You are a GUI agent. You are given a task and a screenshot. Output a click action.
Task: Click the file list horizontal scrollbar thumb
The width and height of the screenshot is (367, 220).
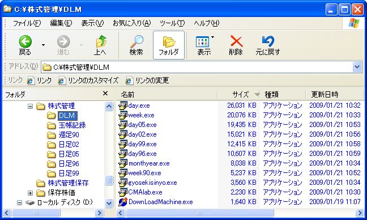click(x=200, y=213)
